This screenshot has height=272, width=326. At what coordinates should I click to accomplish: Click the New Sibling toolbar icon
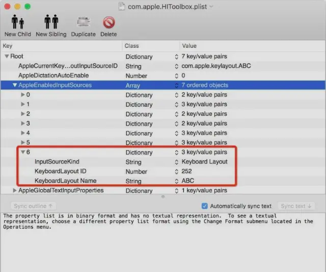pyautogui.click(x=51, y=22)
